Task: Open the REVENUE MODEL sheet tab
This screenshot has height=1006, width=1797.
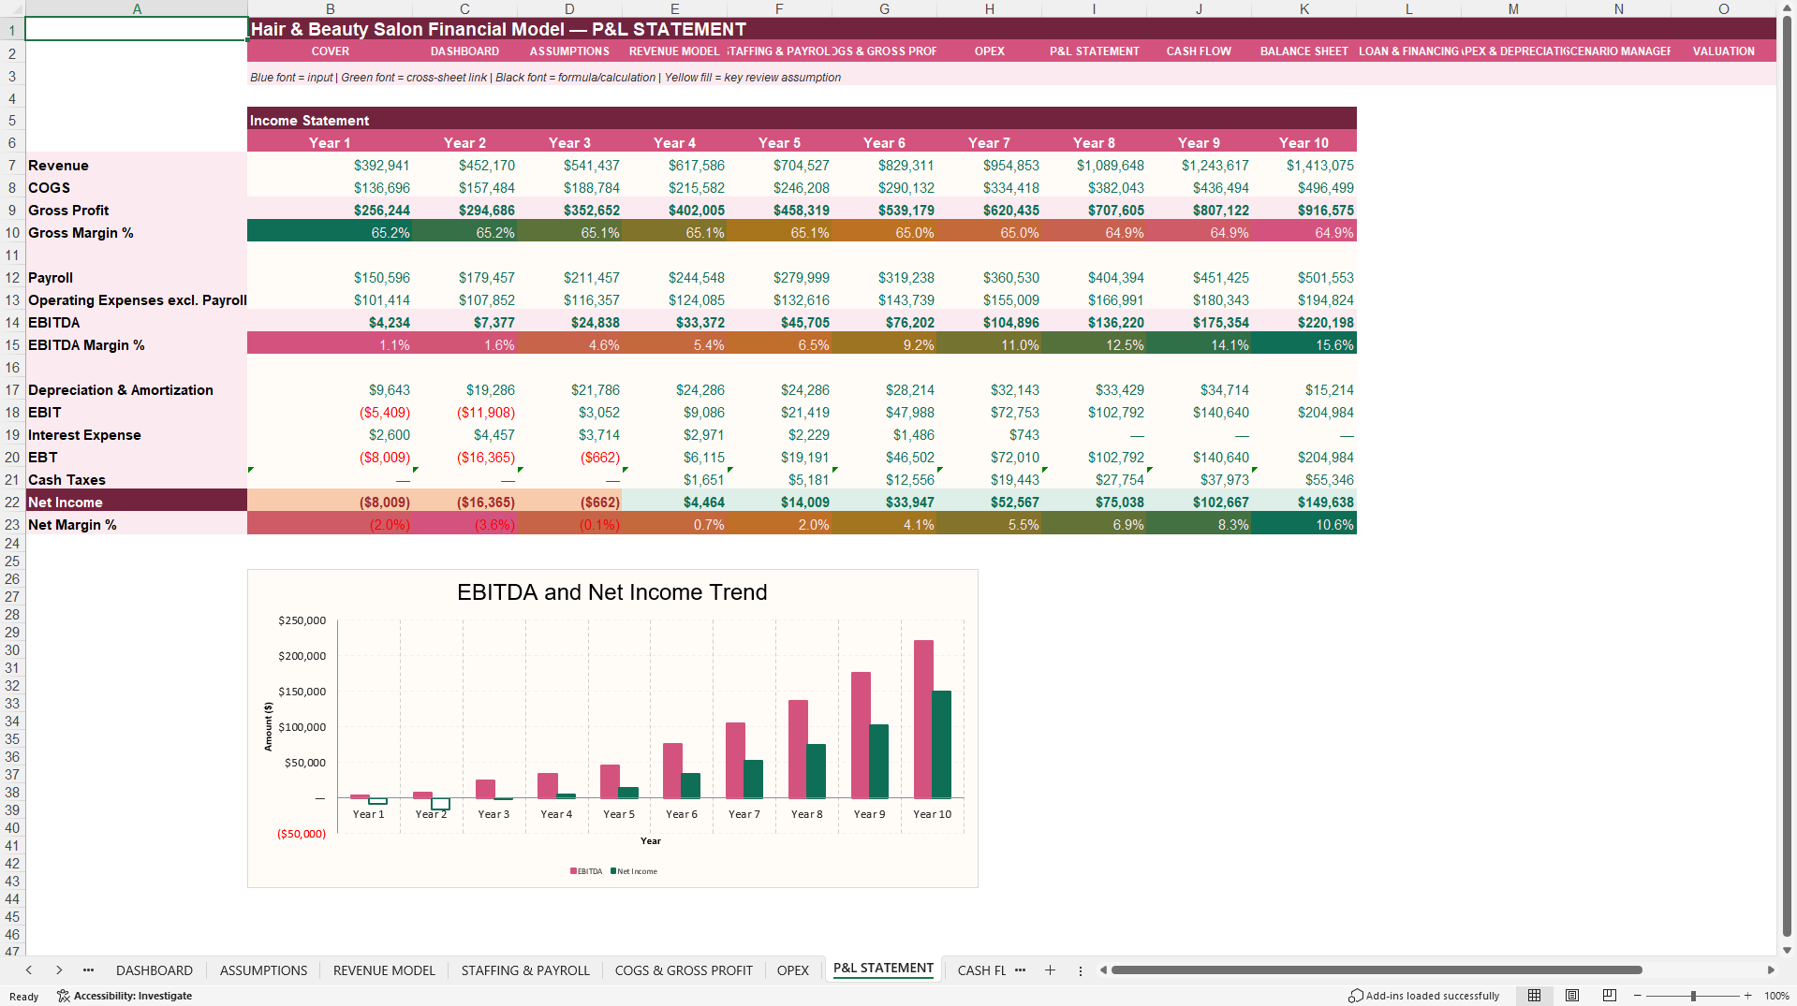Action: tap(384, 970)
